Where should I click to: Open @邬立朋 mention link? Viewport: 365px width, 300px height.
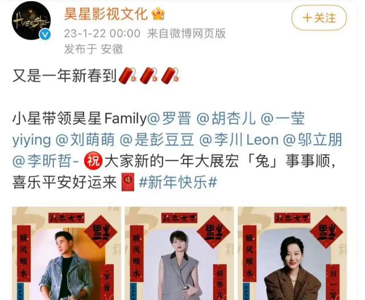point(313,139)
